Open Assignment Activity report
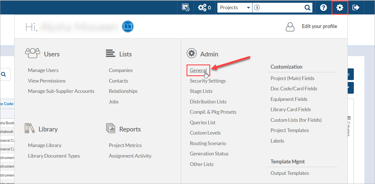 130,156
